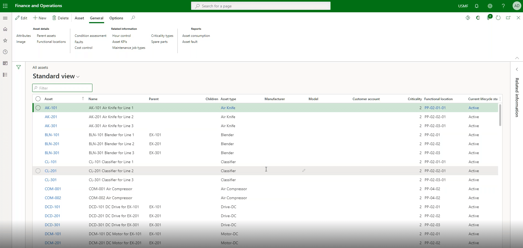The height and width of the screenshot is (248, 523).
Task: Refresh the page using the refresh icon
Action: tap(498, 18)
